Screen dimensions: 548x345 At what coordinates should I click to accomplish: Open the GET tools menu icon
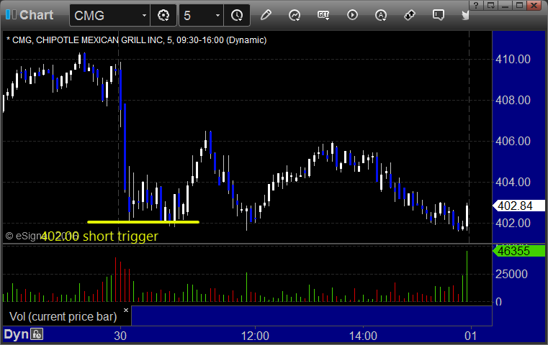[323, 15]
